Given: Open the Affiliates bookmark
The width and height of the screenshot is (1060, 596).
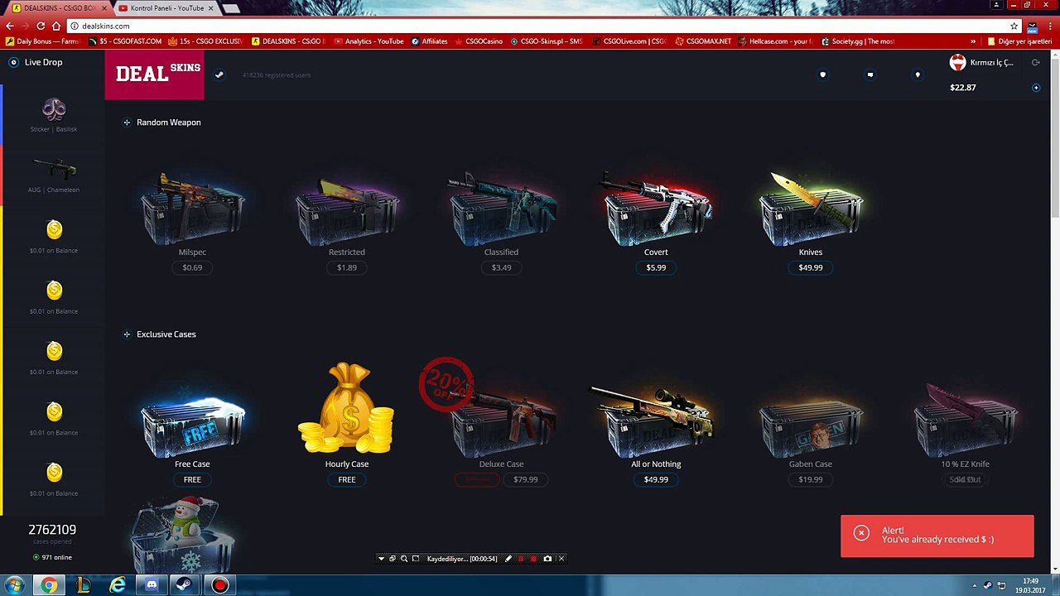Looking at the screenshot, I should 429,41.
